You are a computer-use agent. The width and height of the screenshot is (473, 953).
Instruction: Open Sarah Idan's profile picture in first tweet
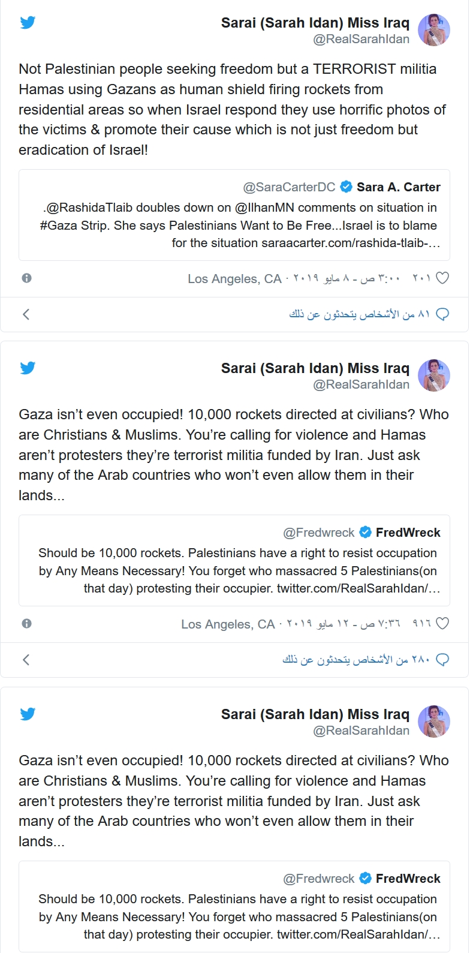(x=434, y=30)
